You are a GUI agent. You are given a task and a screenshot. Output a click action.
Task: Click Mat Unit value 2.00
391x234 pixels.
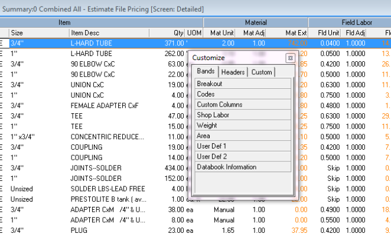pyautogui.click(x=228, y=43)
